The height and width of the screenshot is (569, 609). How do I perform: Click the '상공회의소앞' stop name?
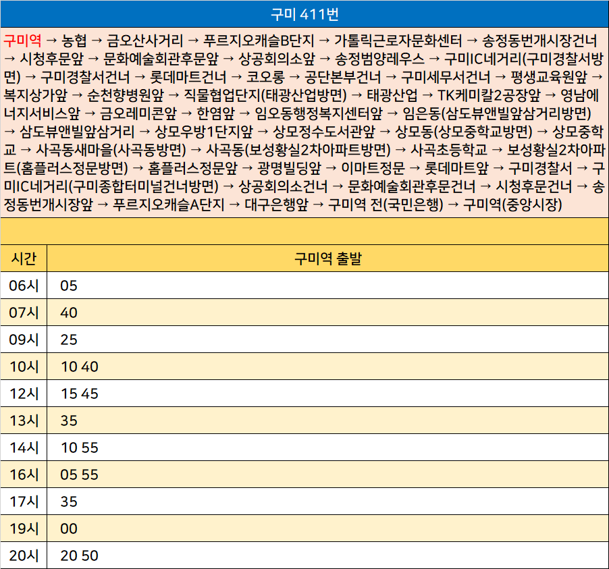[x=277, y=59]
